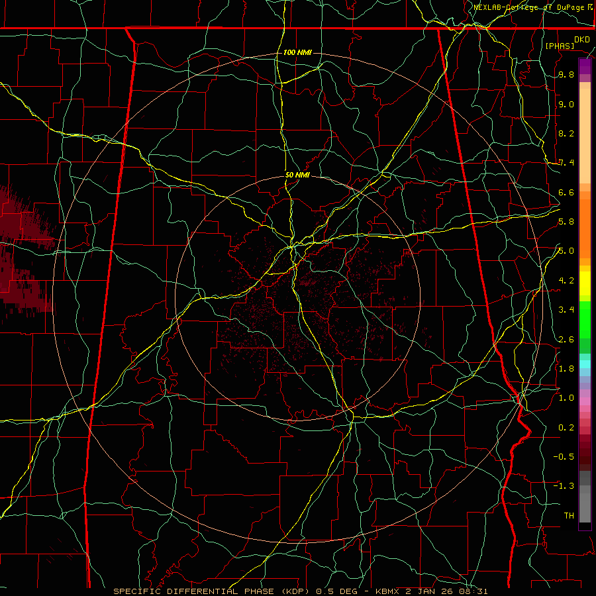Click the 0.2 scale value
596x596 pixels.
[566, 427]
